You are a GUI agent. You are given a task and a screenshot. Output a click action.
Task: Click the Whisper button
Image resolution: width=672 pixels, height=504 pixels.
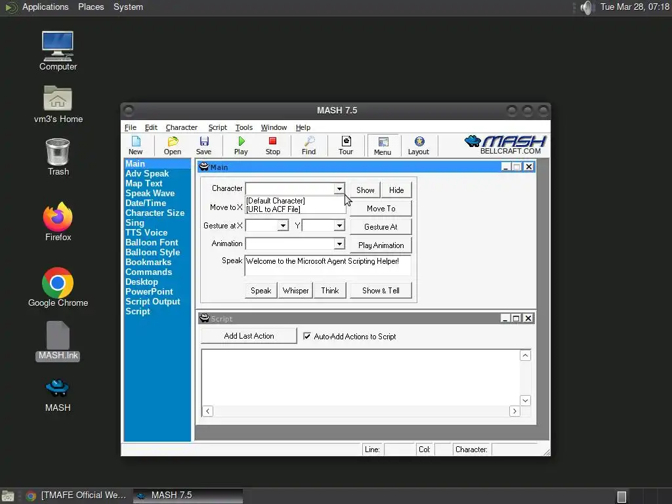point(296,291)
